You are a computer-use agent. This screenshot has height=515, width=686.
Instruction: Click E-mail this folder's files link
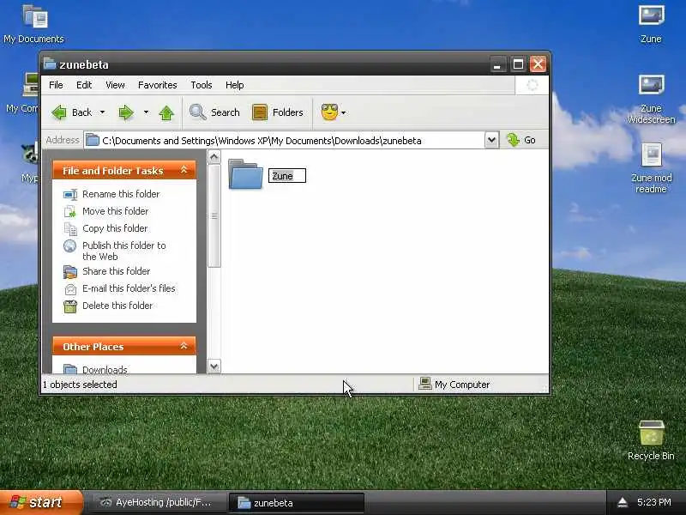[129, 288]
